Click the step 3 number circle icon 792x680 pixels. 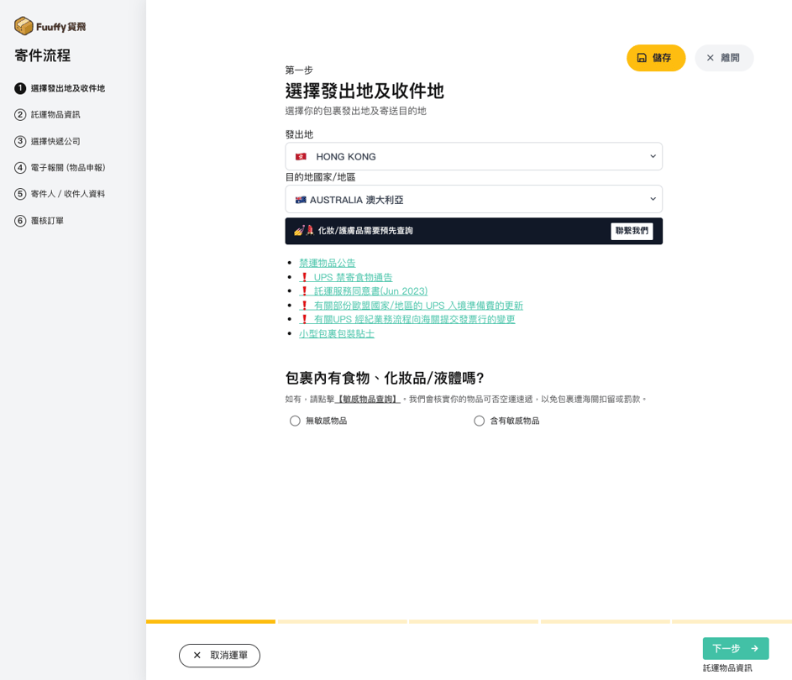20,141
